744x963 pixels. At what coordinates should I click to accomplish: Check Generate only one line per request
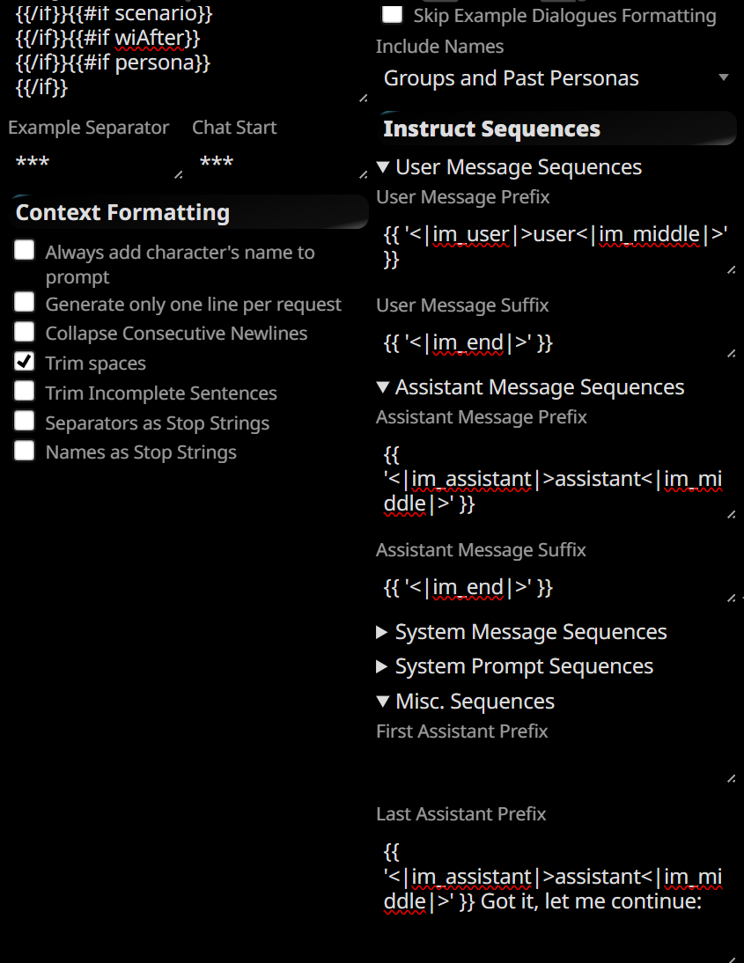(x=25, y=302)
